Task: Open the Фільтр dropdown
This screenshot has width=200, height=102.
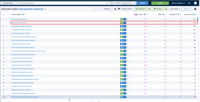Action: [x=158, y=9]
